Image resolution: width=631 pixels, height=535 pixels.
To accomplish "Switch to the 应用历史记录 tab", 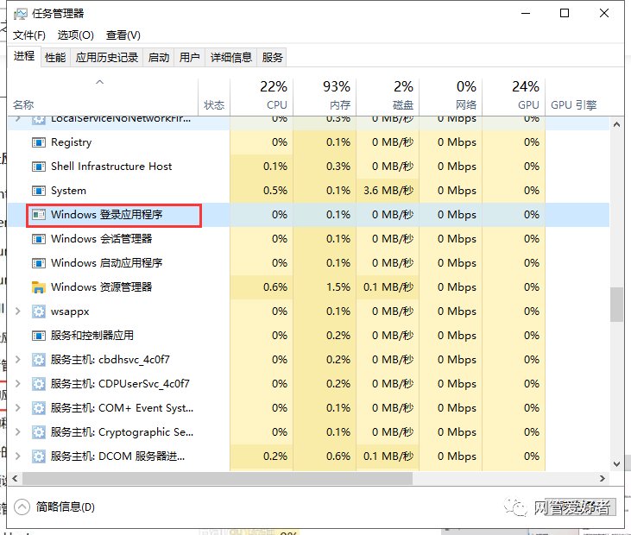I will point(107,58).
